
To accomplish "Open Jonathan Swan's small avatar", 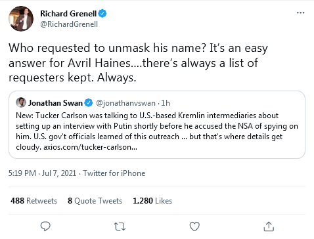I will (x=21, y=102).
